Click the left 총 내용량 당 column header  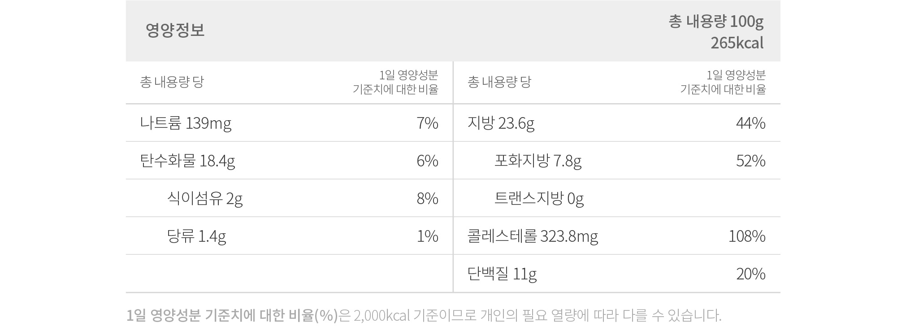tap(172, 82)
